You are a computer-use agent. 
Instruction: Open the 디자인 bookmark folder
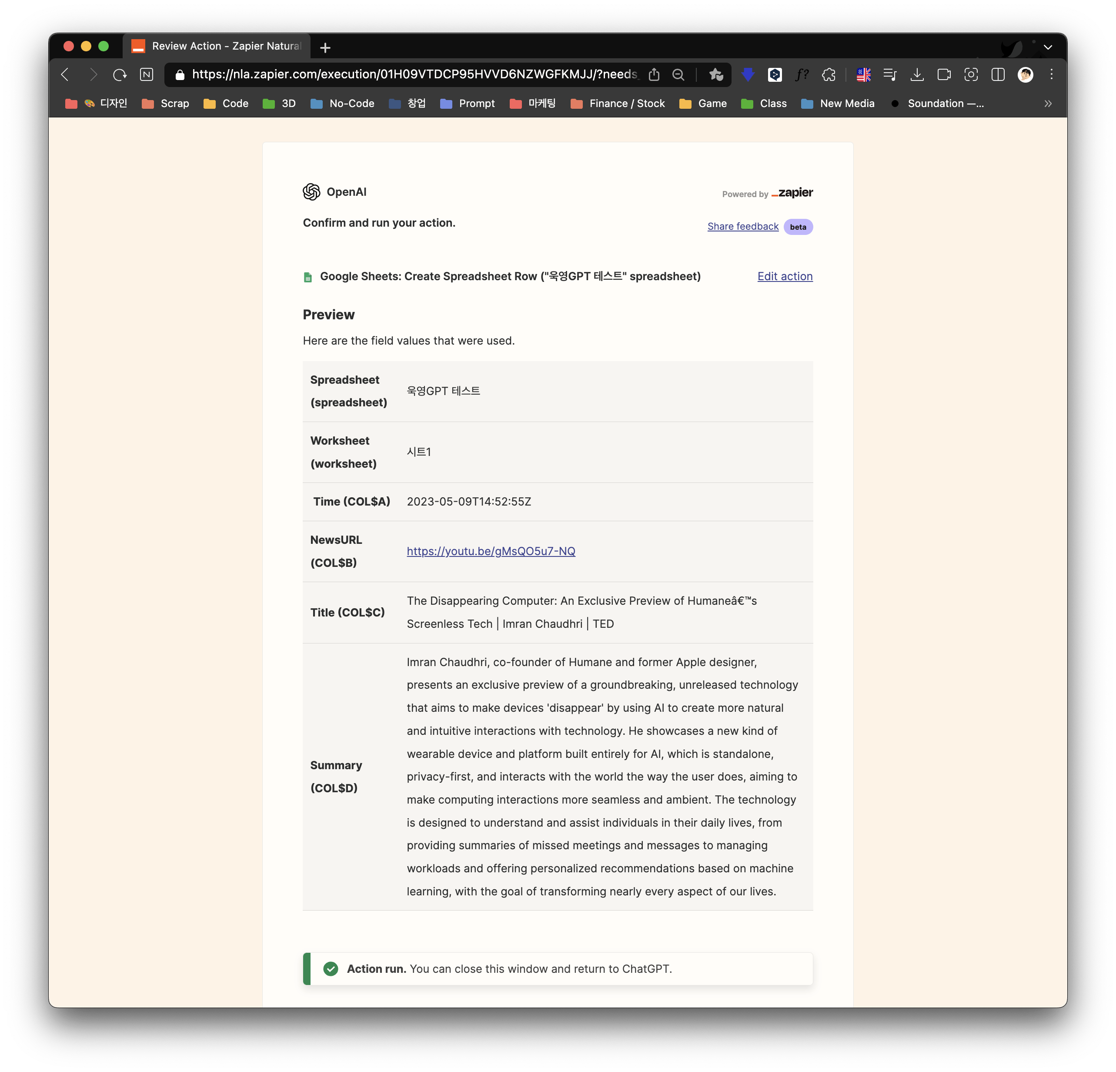96,104
